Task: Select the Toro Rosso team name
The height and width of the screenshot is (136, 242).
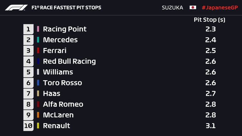Action: tap(63, 83)
